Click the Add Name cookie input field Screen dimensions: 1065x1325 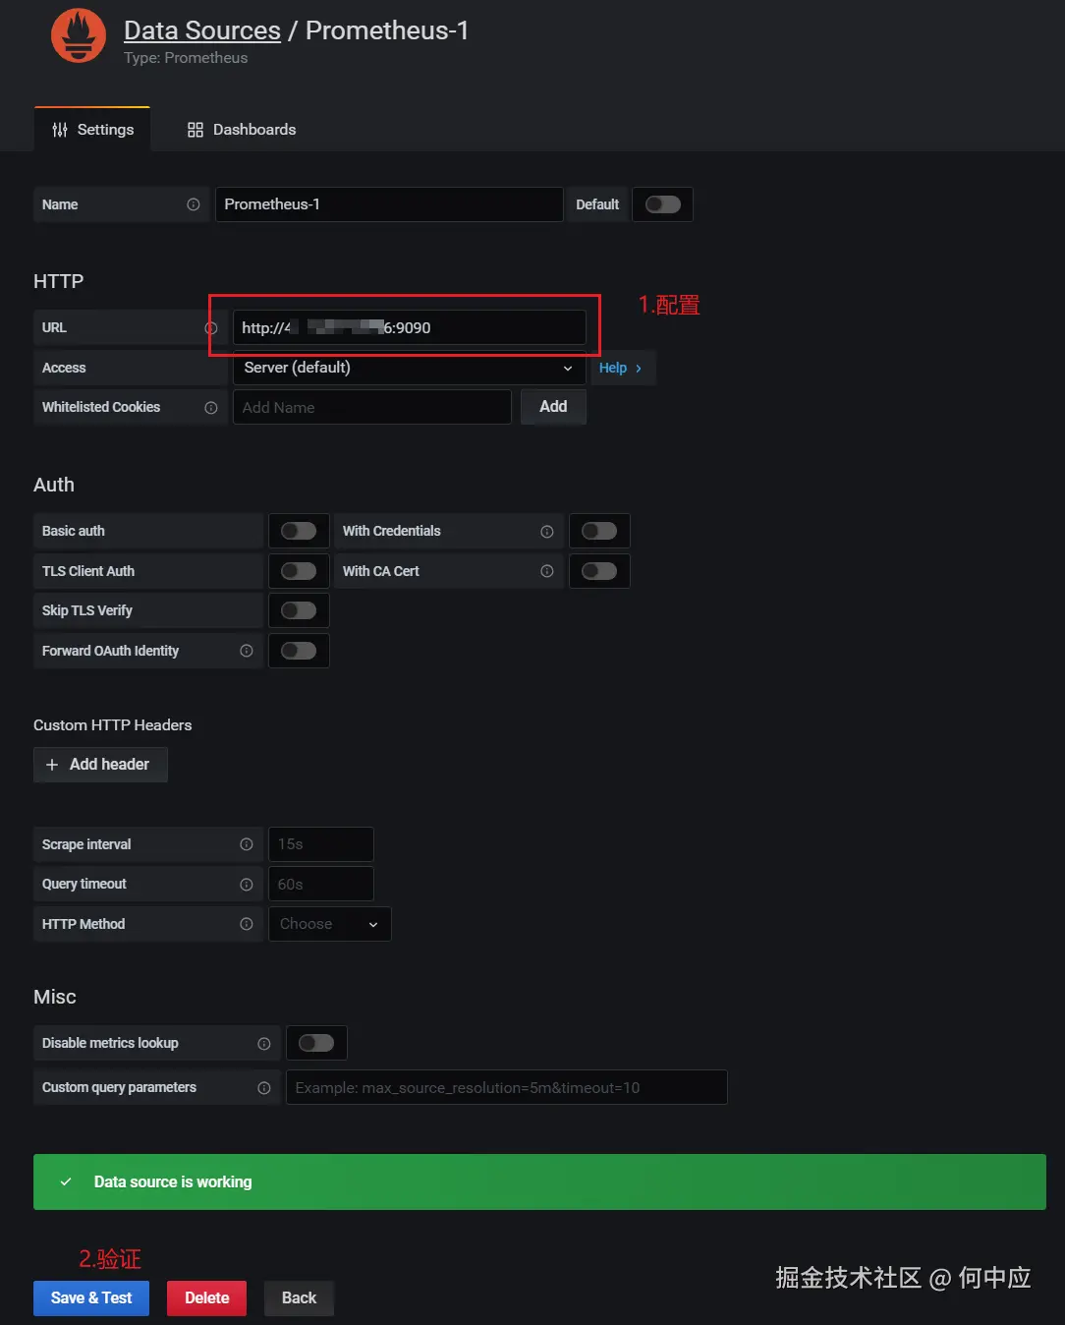[x=371, y=407]
